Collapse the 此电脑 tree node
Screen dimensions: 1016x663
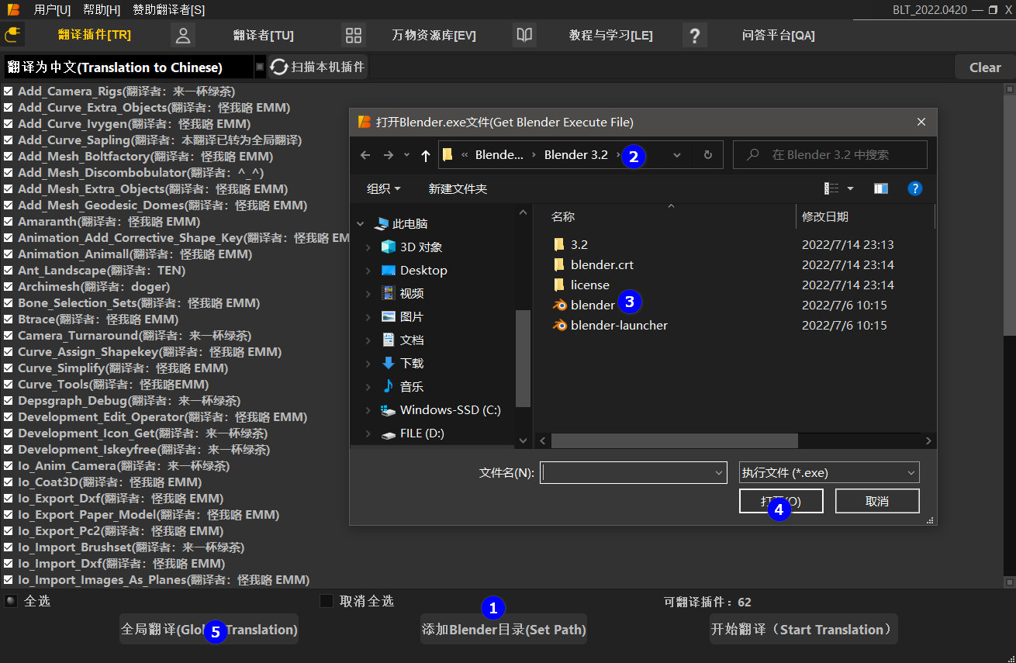[x=360, y=223]
